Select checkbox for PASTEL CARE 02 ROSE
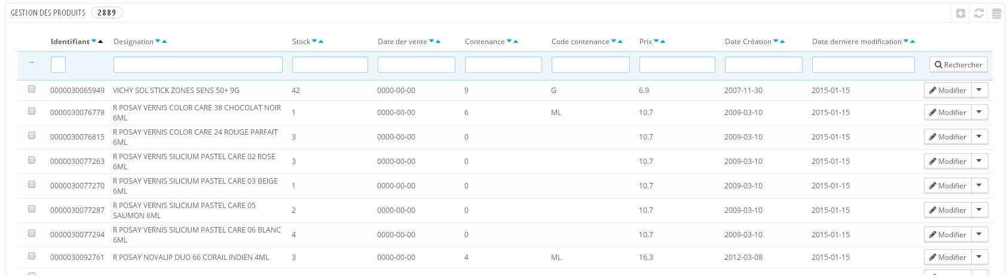Viewport: 1007px width, 276px height. tap(32, 160)
